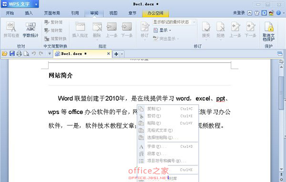Click the redo arrow in quick toolbar
Viewport: 286px width, 182px height.
point(41,54)
